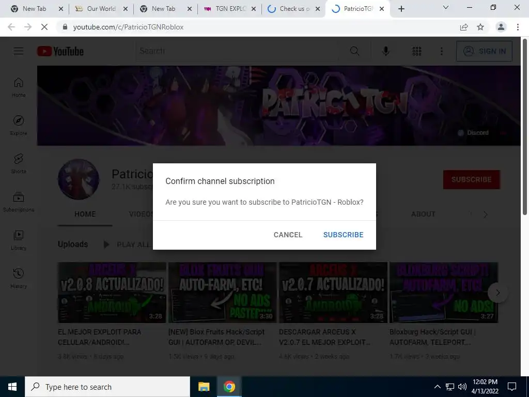Screen dimensions: 529x397
Task: Open the network tray icon
Action: [x=450, y=387]
